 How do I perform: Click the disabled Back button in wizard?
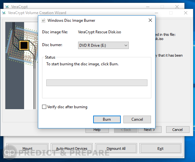tap(126, 130)
